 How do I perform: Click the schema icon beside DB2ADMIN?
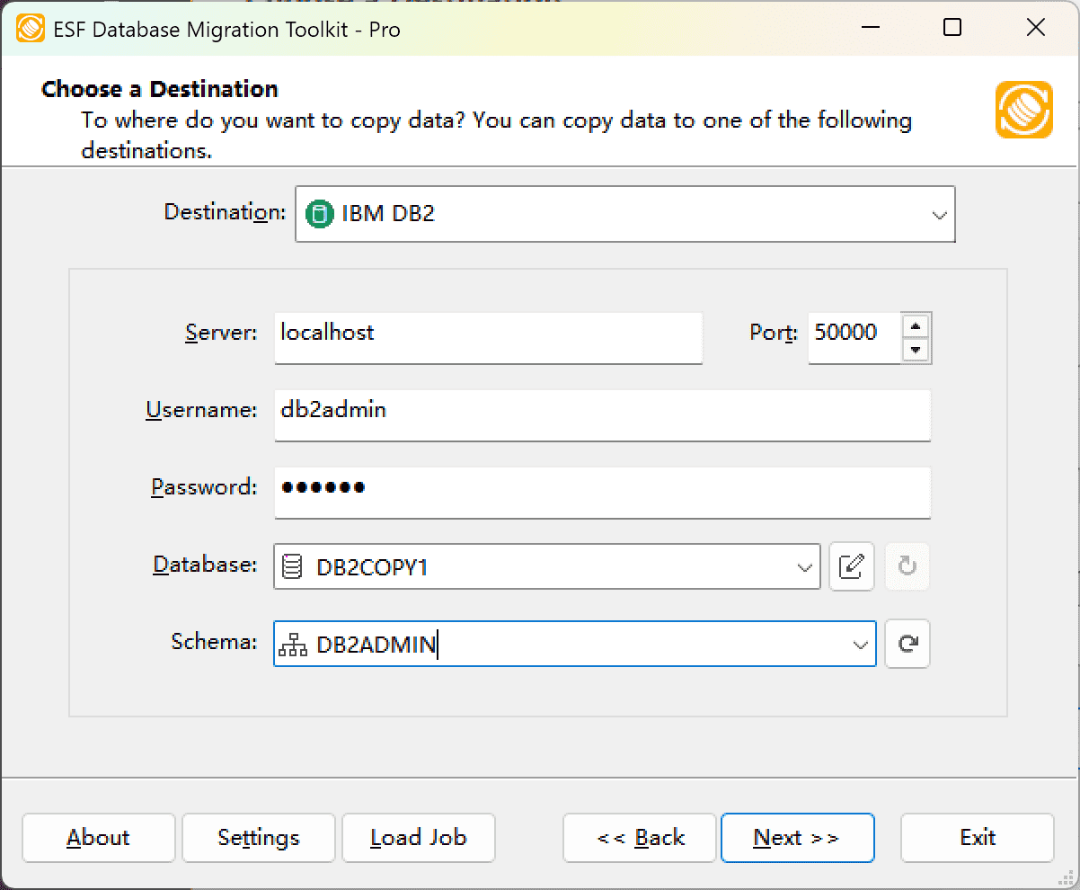click(292, 644)
